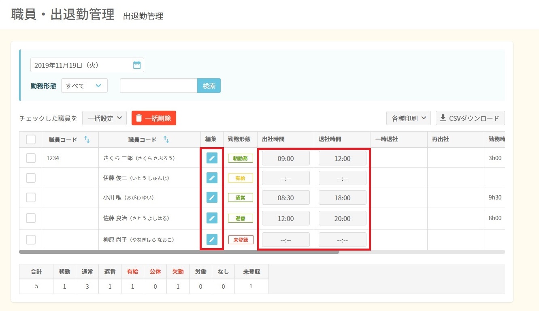Sort by first 職員コード column arrows
The width and height of the screenshot is (539, 311).
(87, 139)
